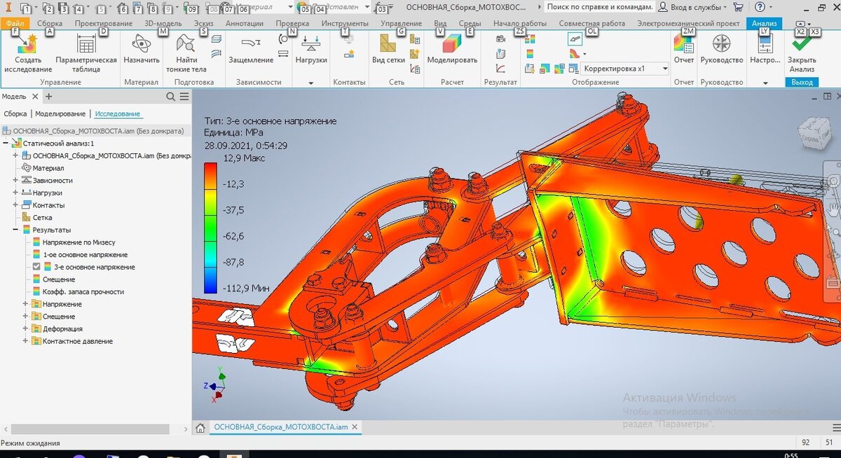
Task: Open the Инструменты ribbon tab
Action: tap(345, 23)
